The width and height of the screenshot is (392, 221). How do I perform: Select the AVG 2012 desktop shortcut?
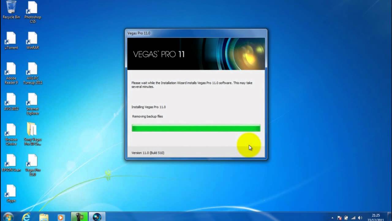pos(11,102)
